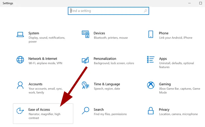Click the Phone icon

click(x=151, y=34)
